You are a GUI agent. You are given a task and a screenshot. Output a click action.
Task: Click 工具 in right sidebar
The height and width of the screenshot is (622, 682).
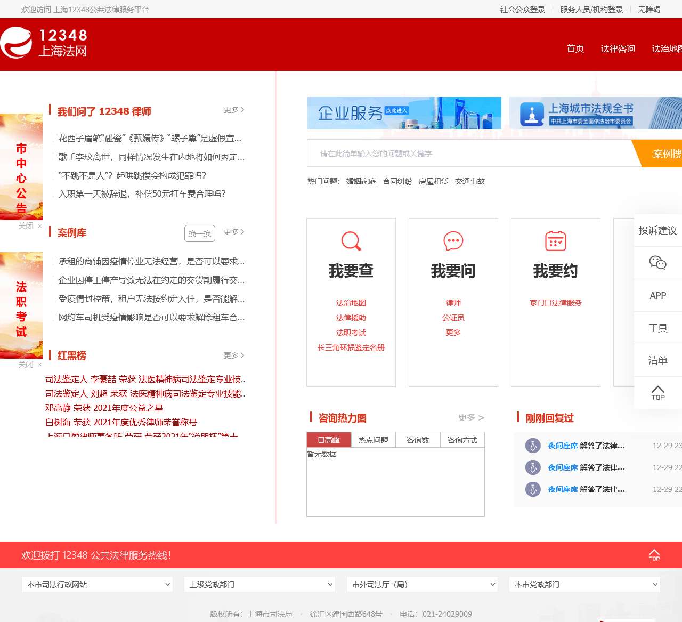(658, 328)
